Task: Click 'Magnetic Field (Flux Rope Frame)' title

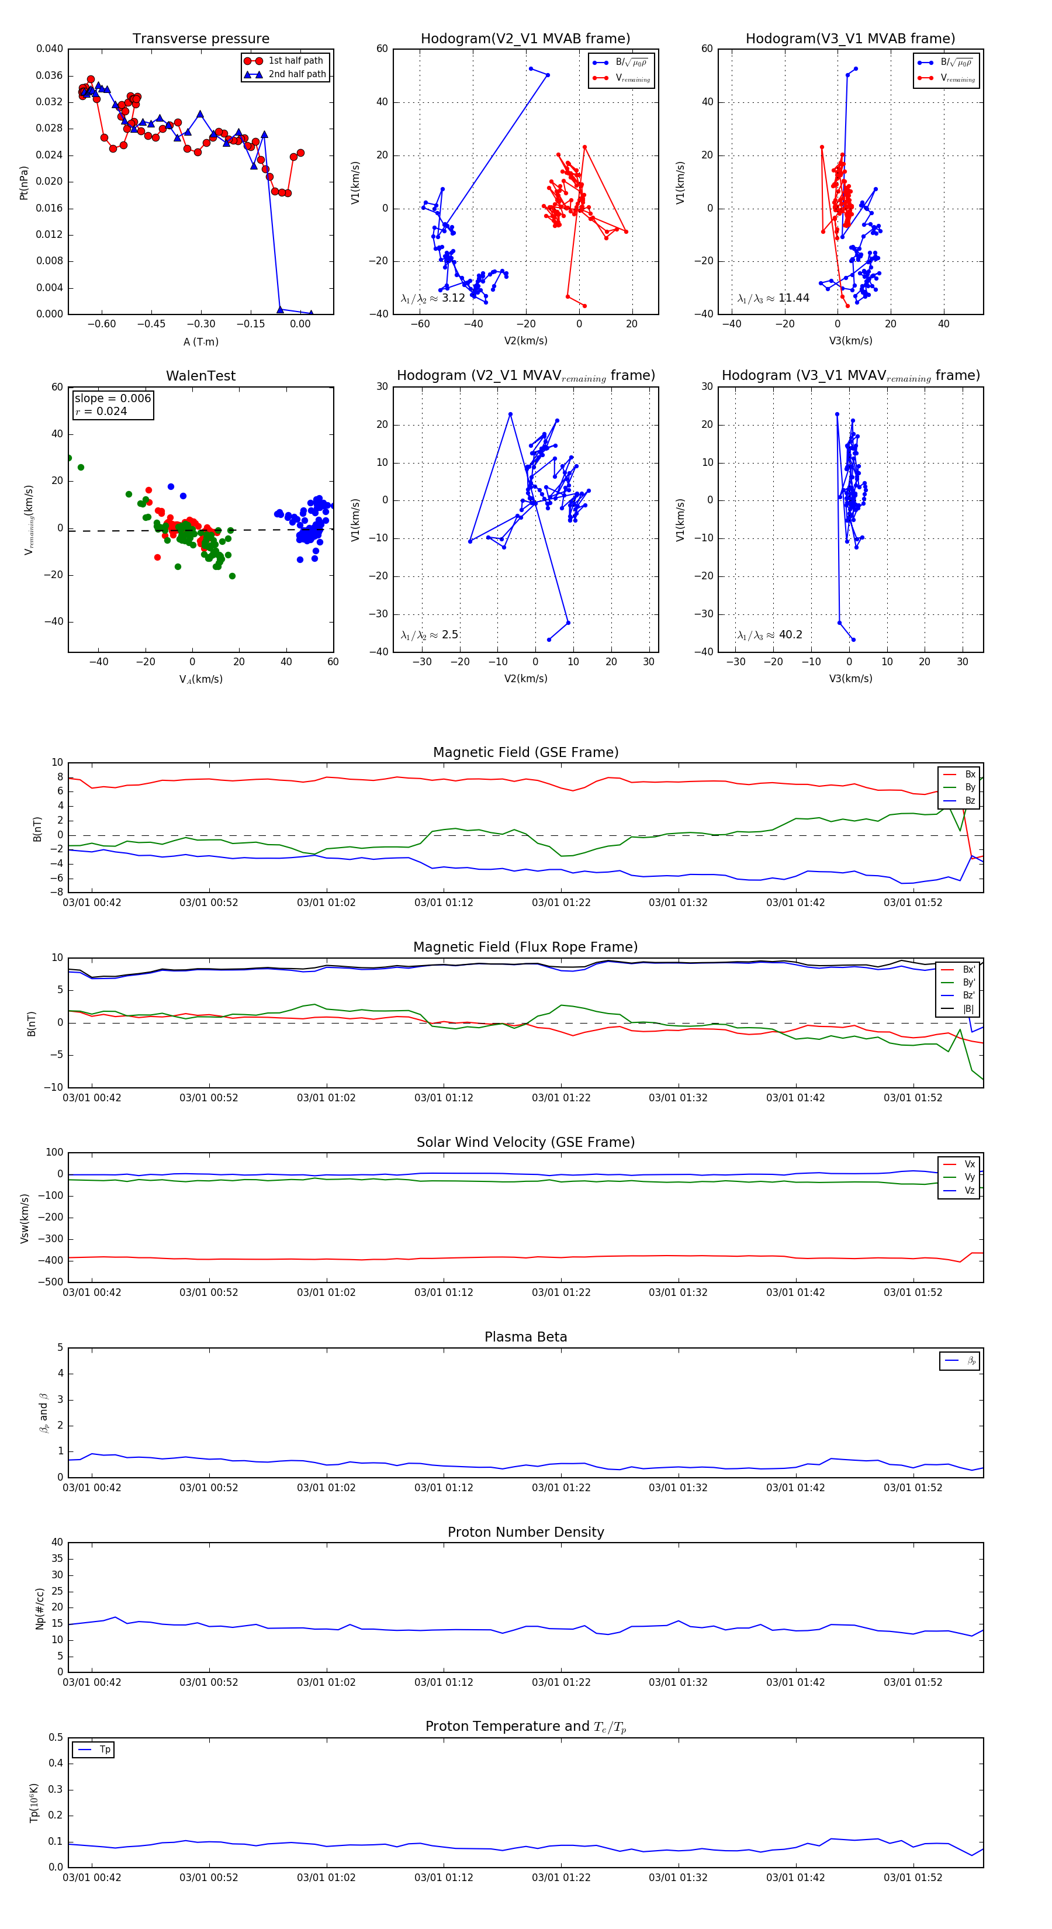Action: [x=525, y=948]
